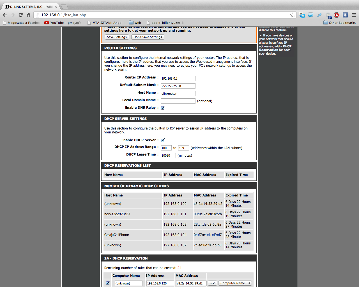Open the translate extension icon
The width and height of the screenshot is (359, 287).
(302, 15)
